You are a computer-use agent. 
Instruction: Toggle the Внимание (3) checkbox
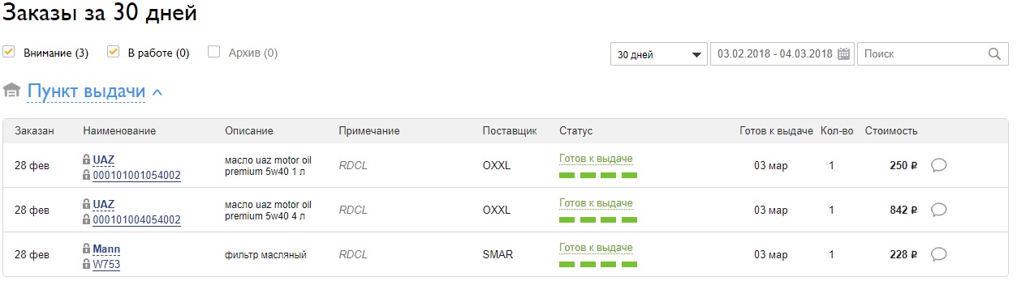(x=9, y=53)
